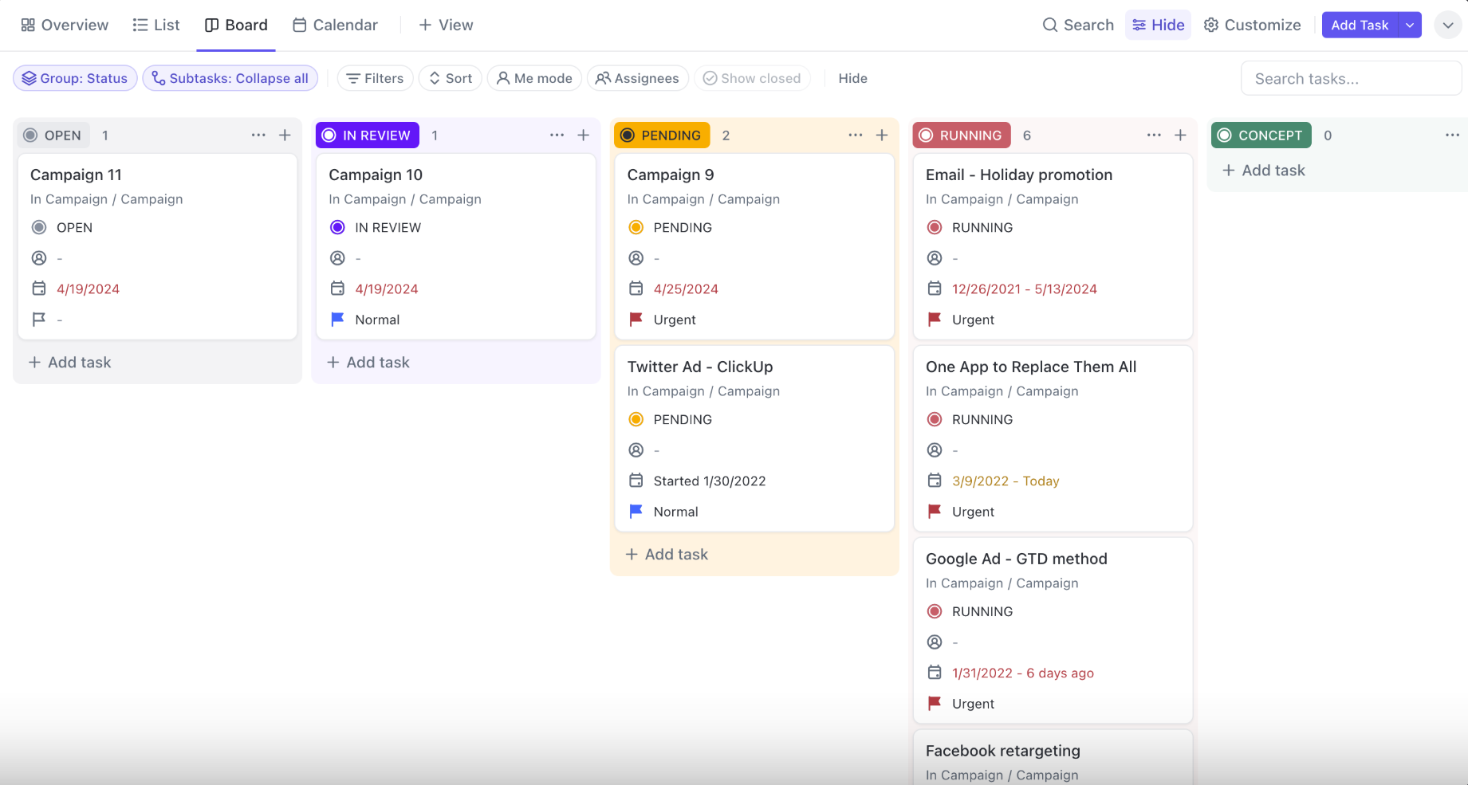
Task: Open the three-dot menu of IN REVIEW column
Action: click(x=557, y=135)
